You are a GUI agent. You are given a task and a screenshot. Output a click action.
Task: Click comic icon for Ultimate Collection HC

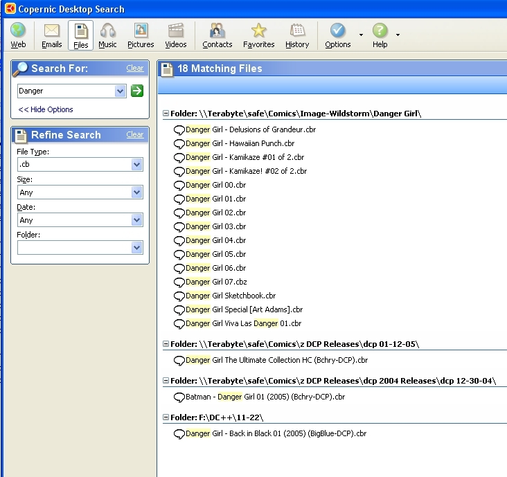(179, 361)
